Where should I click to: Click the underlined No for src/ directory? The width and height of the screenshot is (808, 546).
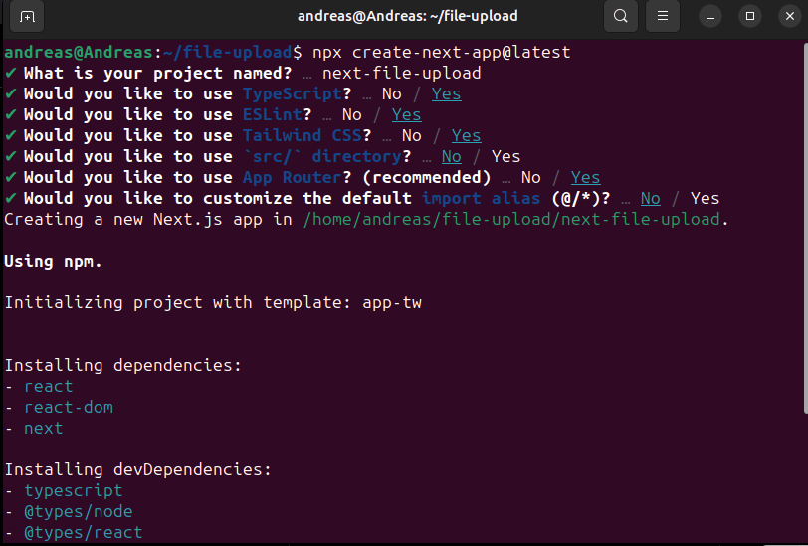click(451, 156)
